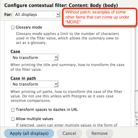
Task: Enable the Glossary mode checkbox
Action: click(13, 27)
